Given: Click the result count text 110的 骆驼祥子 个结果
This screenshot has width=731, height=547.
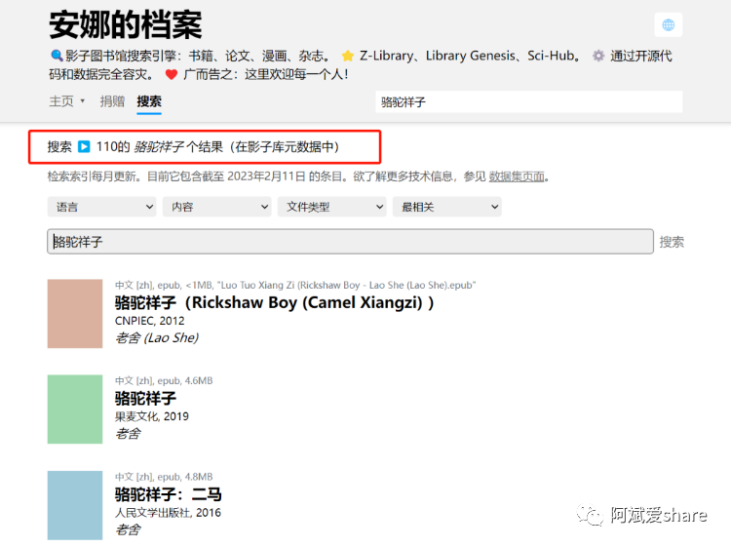Looking at the screenshot, I should 160,147.
